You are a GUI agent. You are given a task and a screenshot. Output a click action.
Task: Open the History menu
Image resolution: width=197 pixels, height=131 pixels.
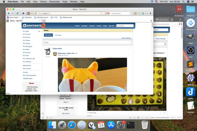pyautogui.click(x=43, y=2)
